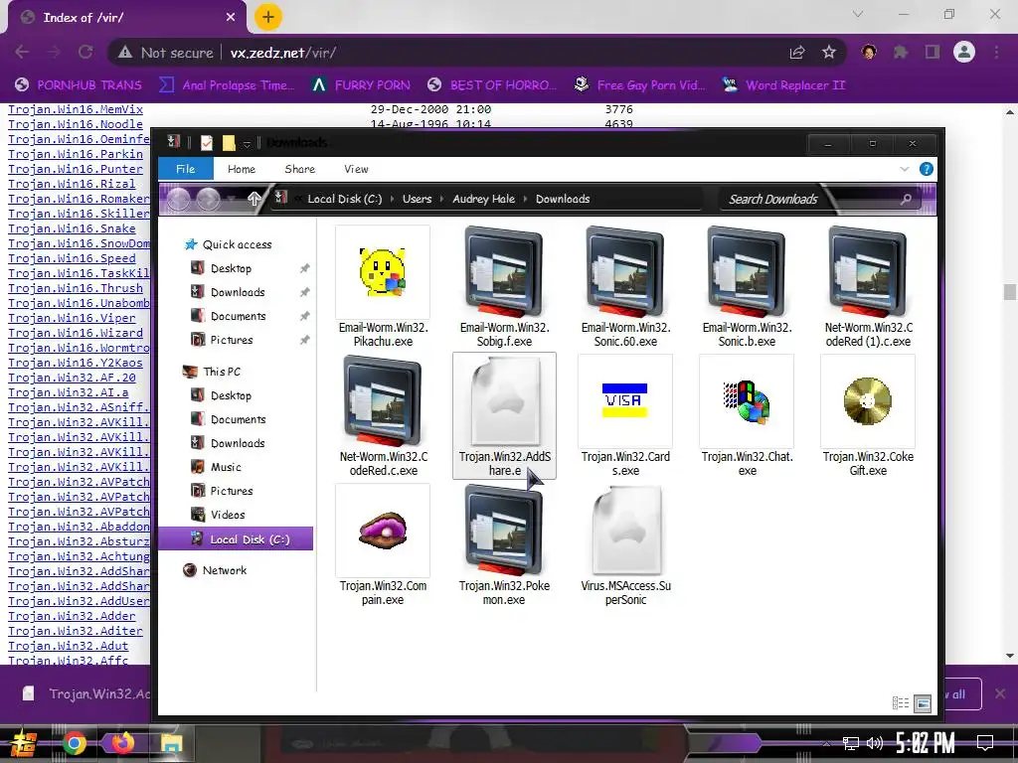Viewport: 1018px width, 763px height.
Task: Select Trojan.Win32.CokeGift.exe disc icon
Action: (x=868, y=401)
